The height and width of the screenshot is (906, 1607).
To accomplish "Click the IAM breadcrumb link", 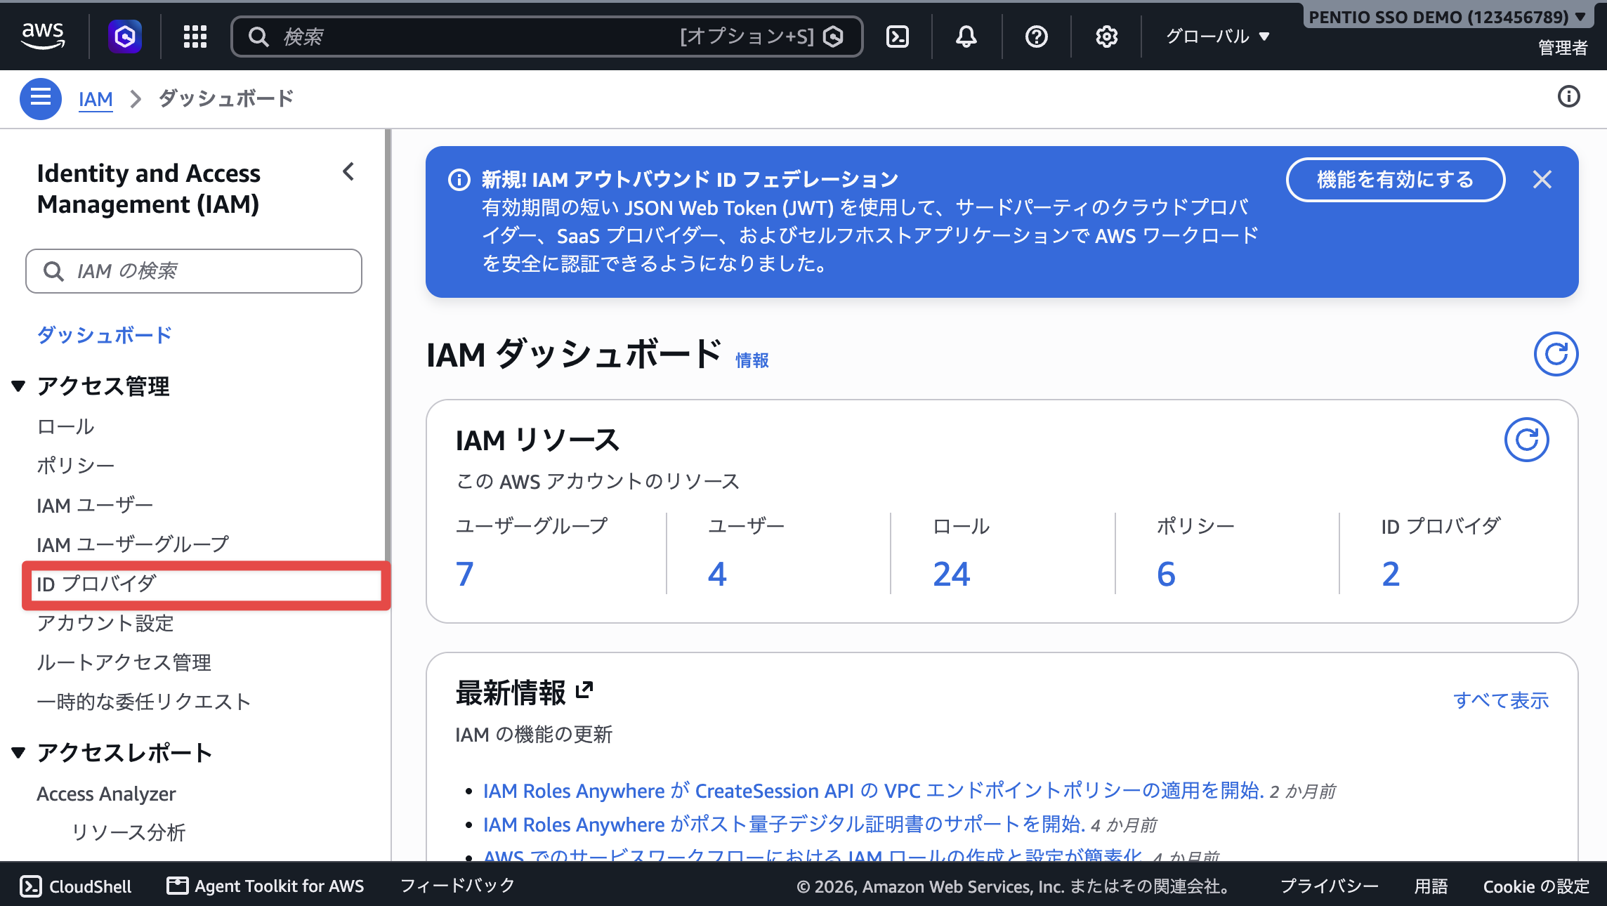I will [x=96, y=99].
